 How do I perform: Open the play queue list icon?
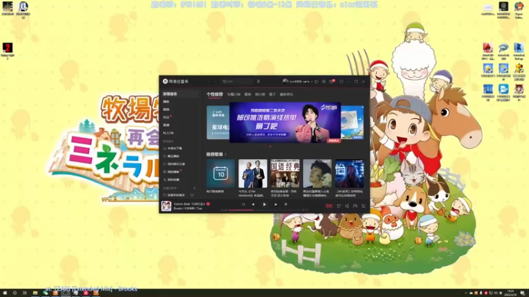pos(363,206)
